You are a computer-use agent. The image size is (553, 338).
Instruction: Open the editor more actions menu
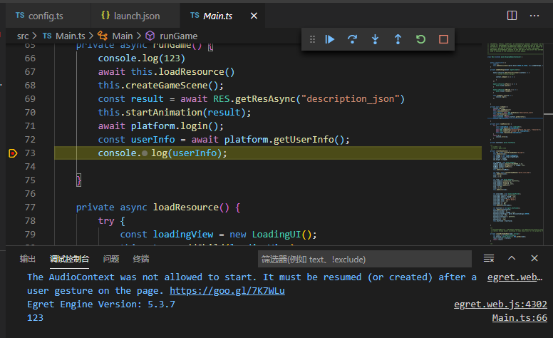534,15
